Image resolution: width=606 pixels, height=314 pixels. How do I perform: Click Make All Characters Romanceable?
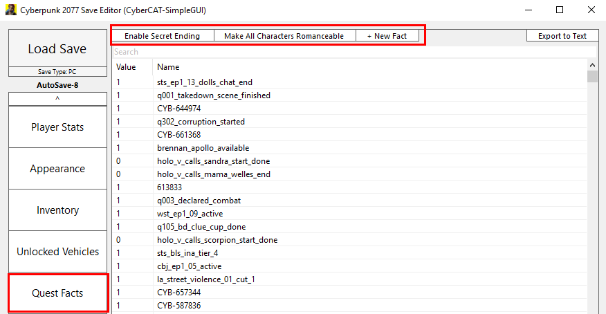pos(284,36)
